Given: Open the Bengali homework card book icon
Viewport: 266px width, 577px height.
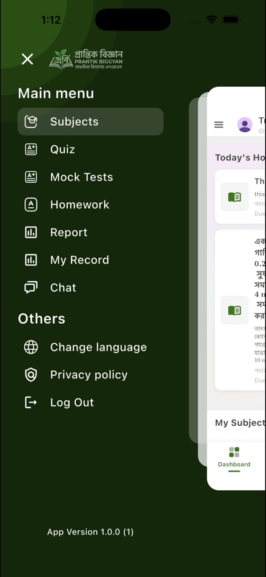Looking at the screenshot, I should 234,310.
